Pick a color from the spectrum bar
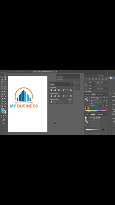Screen dimensions: 115x205 (96, 111)
